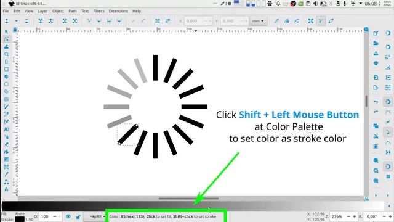This screenshot has width=394, height=222.
Task: Click Print icon in commands bar
Action: (x=376, y=63)
